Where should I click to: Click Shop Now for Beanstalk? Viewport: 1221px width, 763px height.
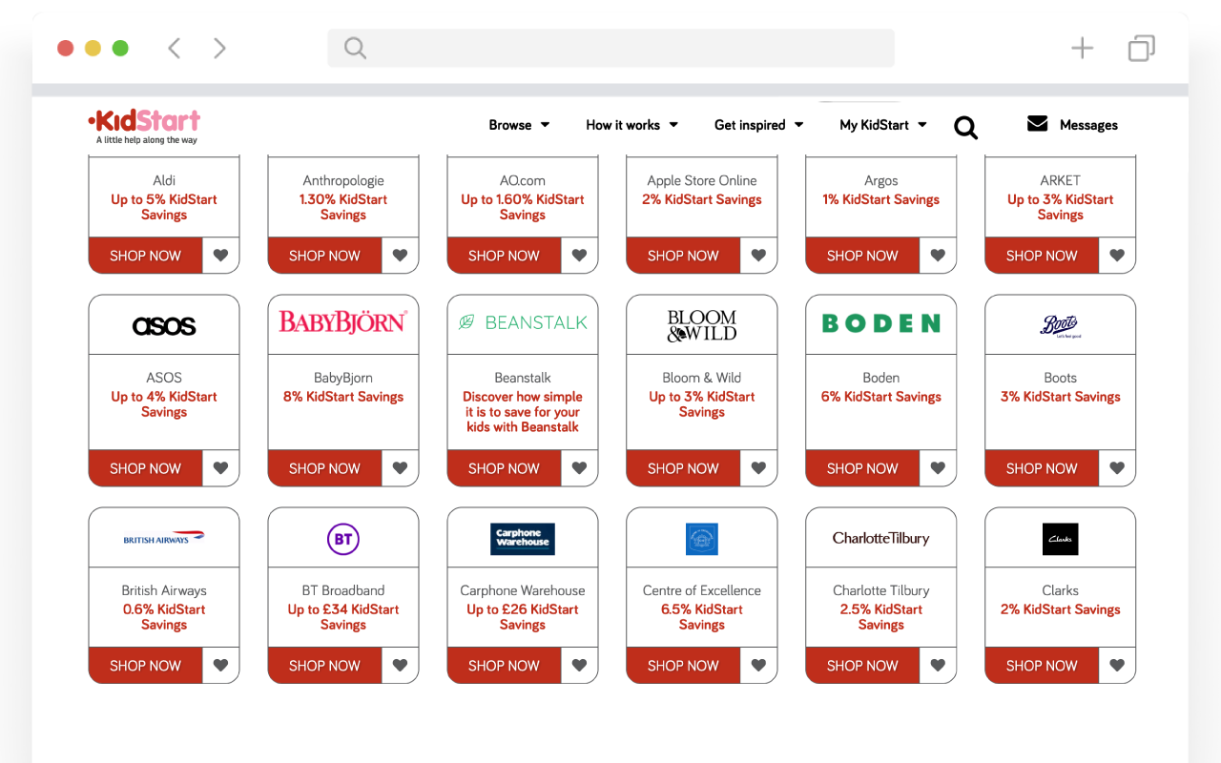tap(504, 468)
